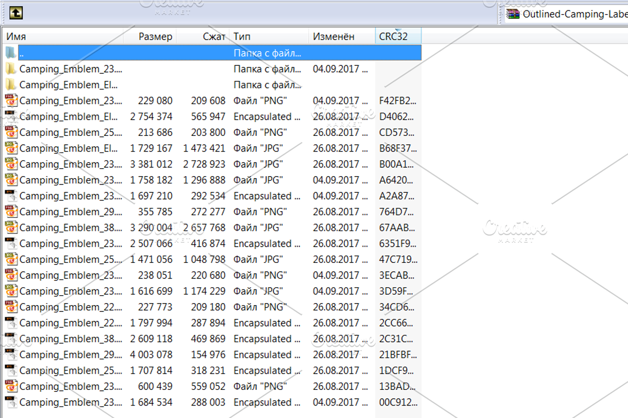Screen dimensions: 628x418
Task: Click the EPS icon of the 1 697 210 file
Action: [x=10, y=196]
